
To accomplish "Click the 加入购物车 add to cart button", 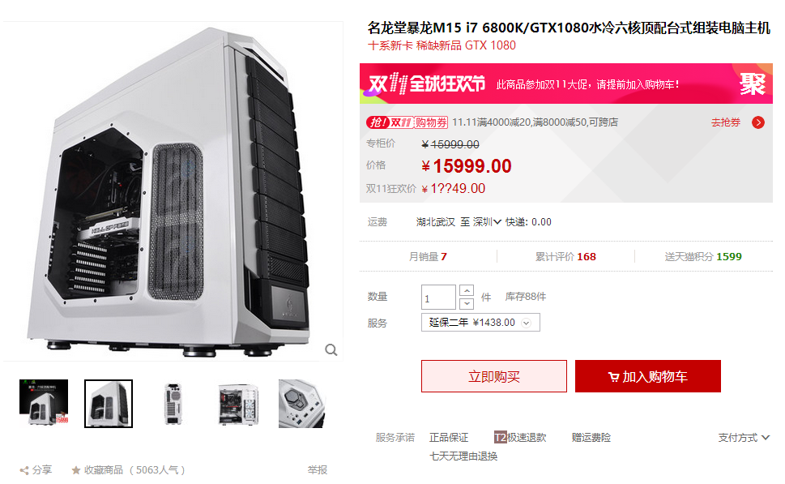I will coord(648,376).
